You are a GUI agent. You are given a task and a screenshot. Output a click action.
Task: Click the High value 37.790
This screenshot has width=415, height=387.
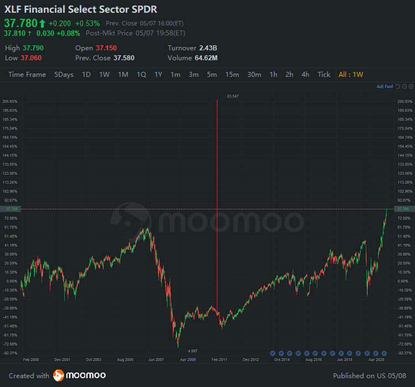coord(33,48)
